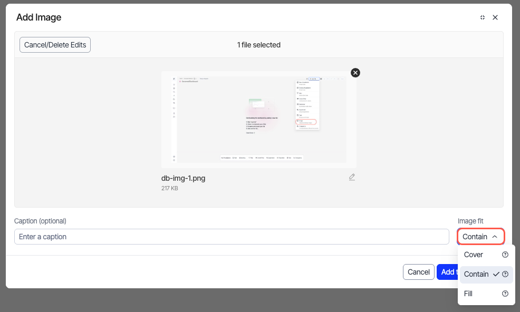This screenshot has height=312, width=520.
Task: Click the '1 file selected' status text
Action: [258, 45]
